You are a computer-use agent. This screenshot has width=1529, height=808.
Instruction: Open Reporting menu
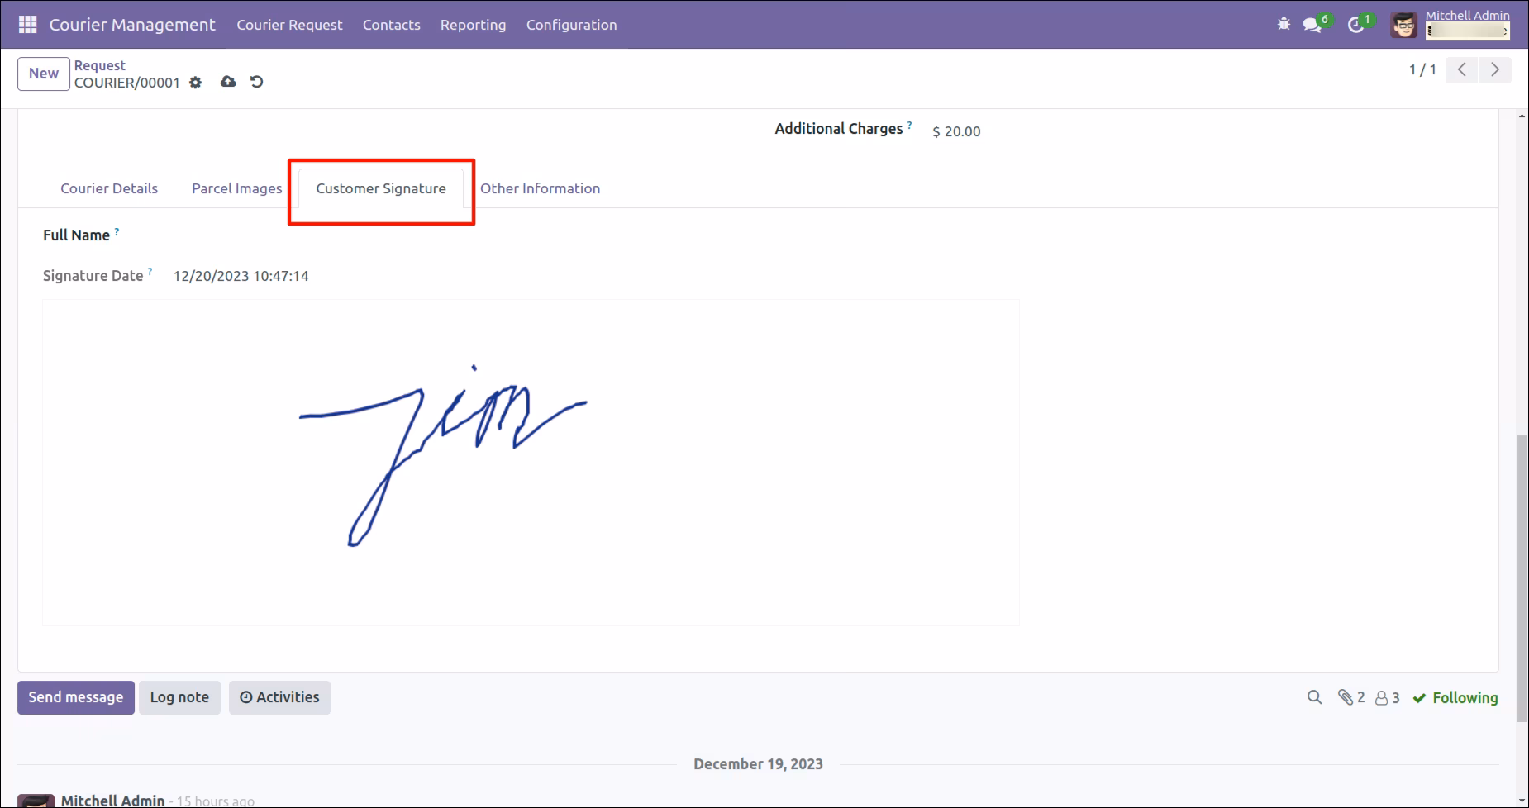coord(474,25)
